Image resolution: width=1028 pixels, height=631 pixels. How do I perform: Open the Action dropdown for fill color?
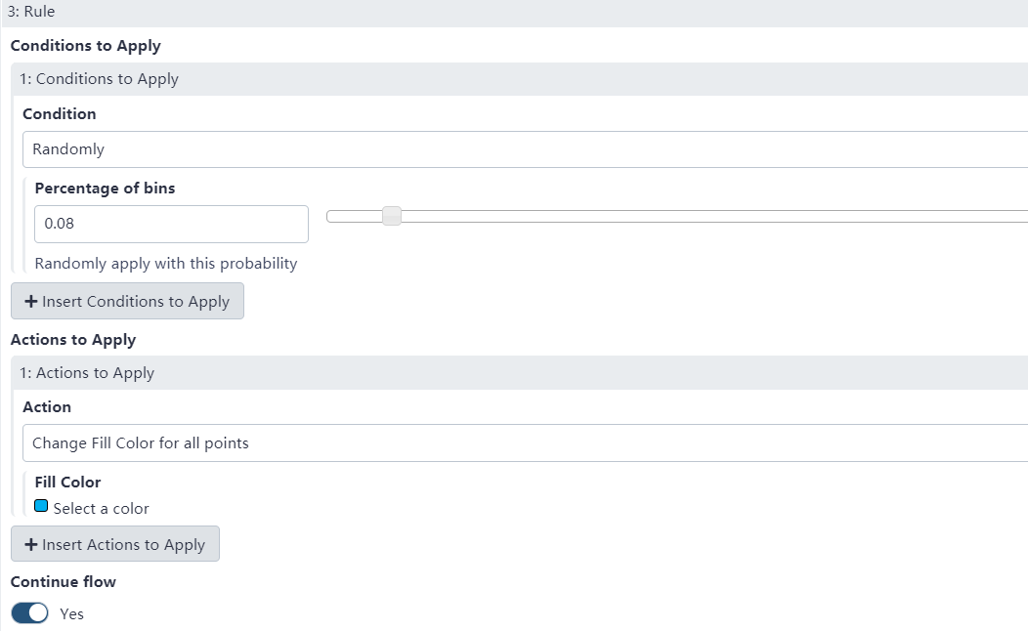coord(525,443)
